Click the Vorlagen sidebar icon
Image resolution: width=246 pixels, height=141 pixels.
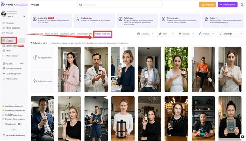[4, 33]
